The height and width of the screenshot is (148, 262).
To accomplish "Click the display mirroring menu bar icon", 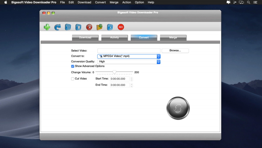I will pyautogui.click(x=241, y=2).
